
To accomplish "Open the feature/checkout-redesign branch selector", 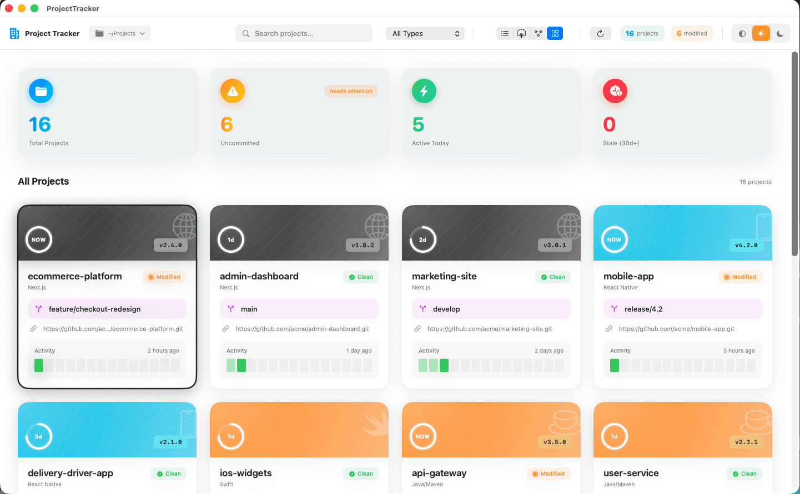I will click(107, 309).
